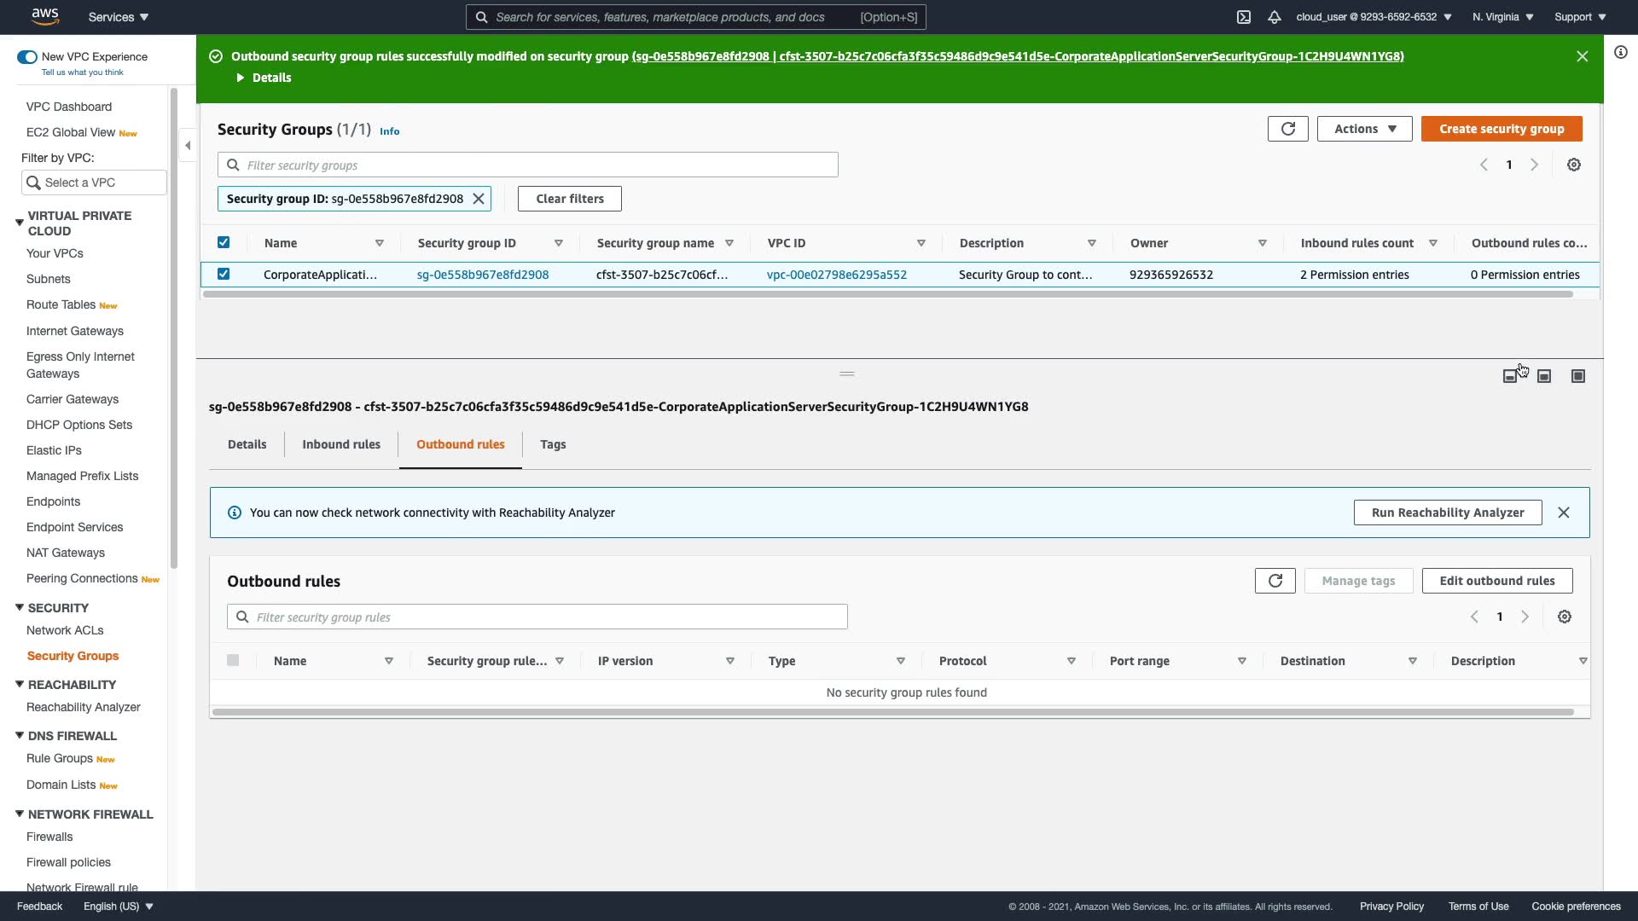The height and width of the screenshot is (921, 1638).
Task: Expand the Details disclosure in green banner
Action: (264, 78)
